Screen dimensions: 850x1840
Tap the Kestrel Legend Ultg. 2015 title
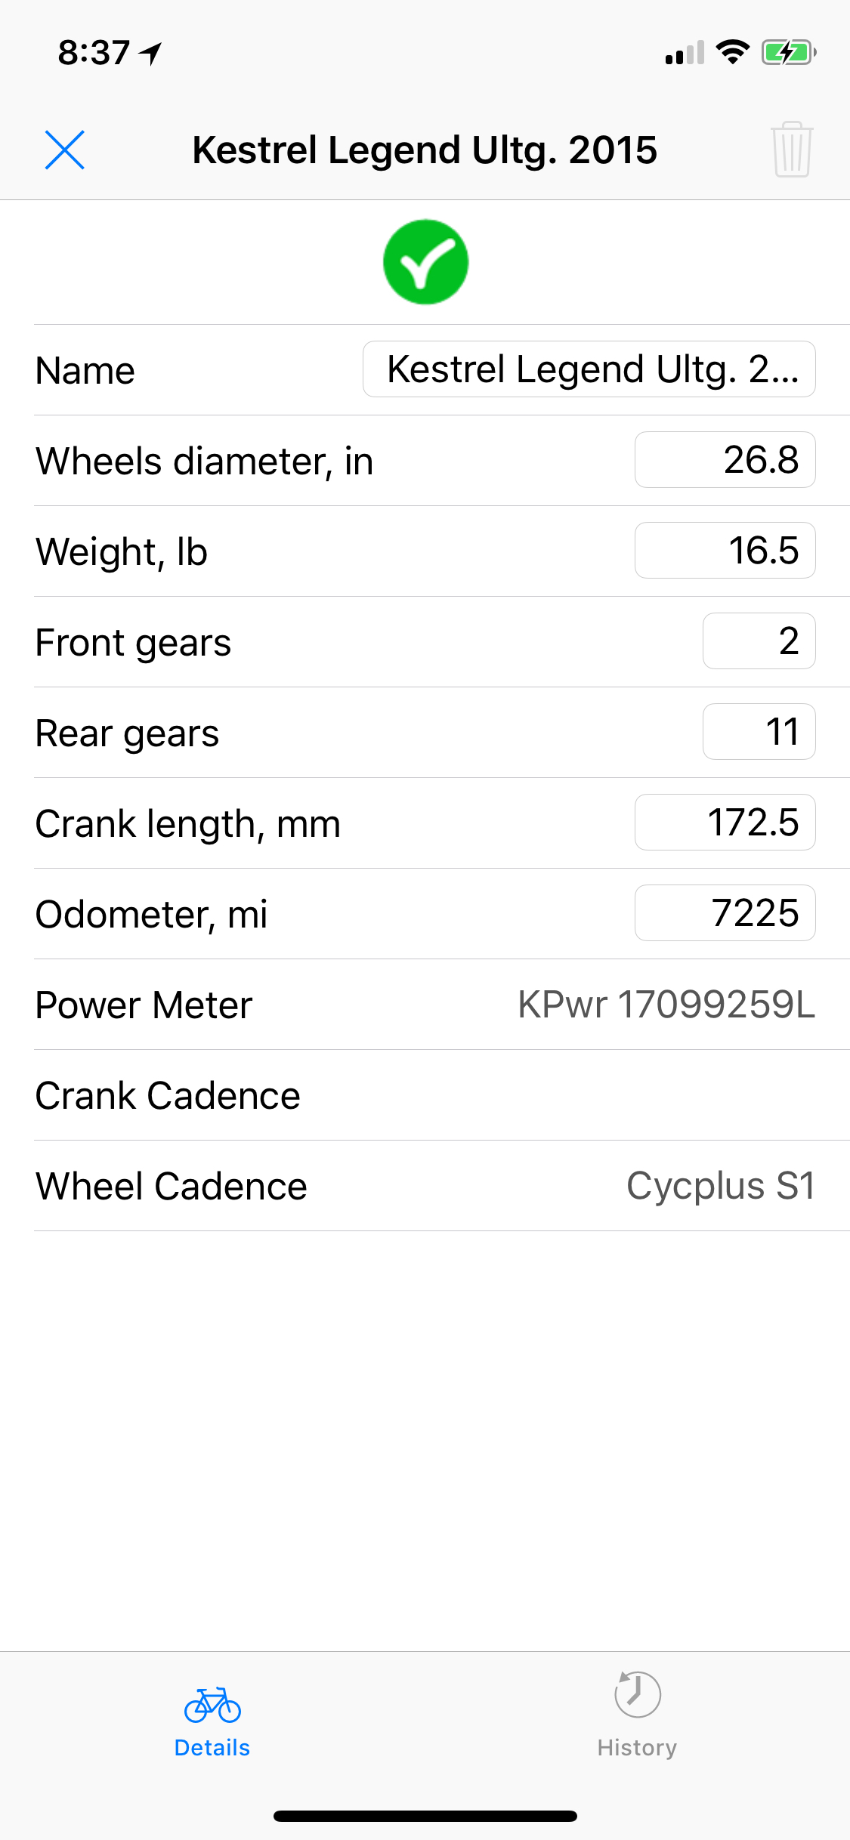pos(425,150)
